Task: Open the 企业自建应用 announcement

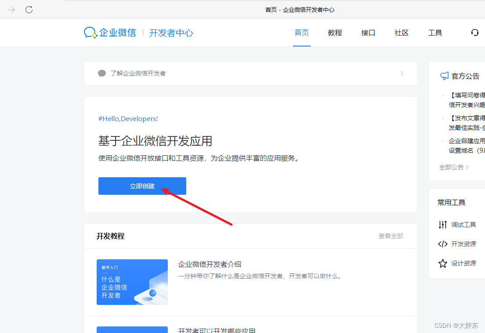Action: click(x=467, y=146)
